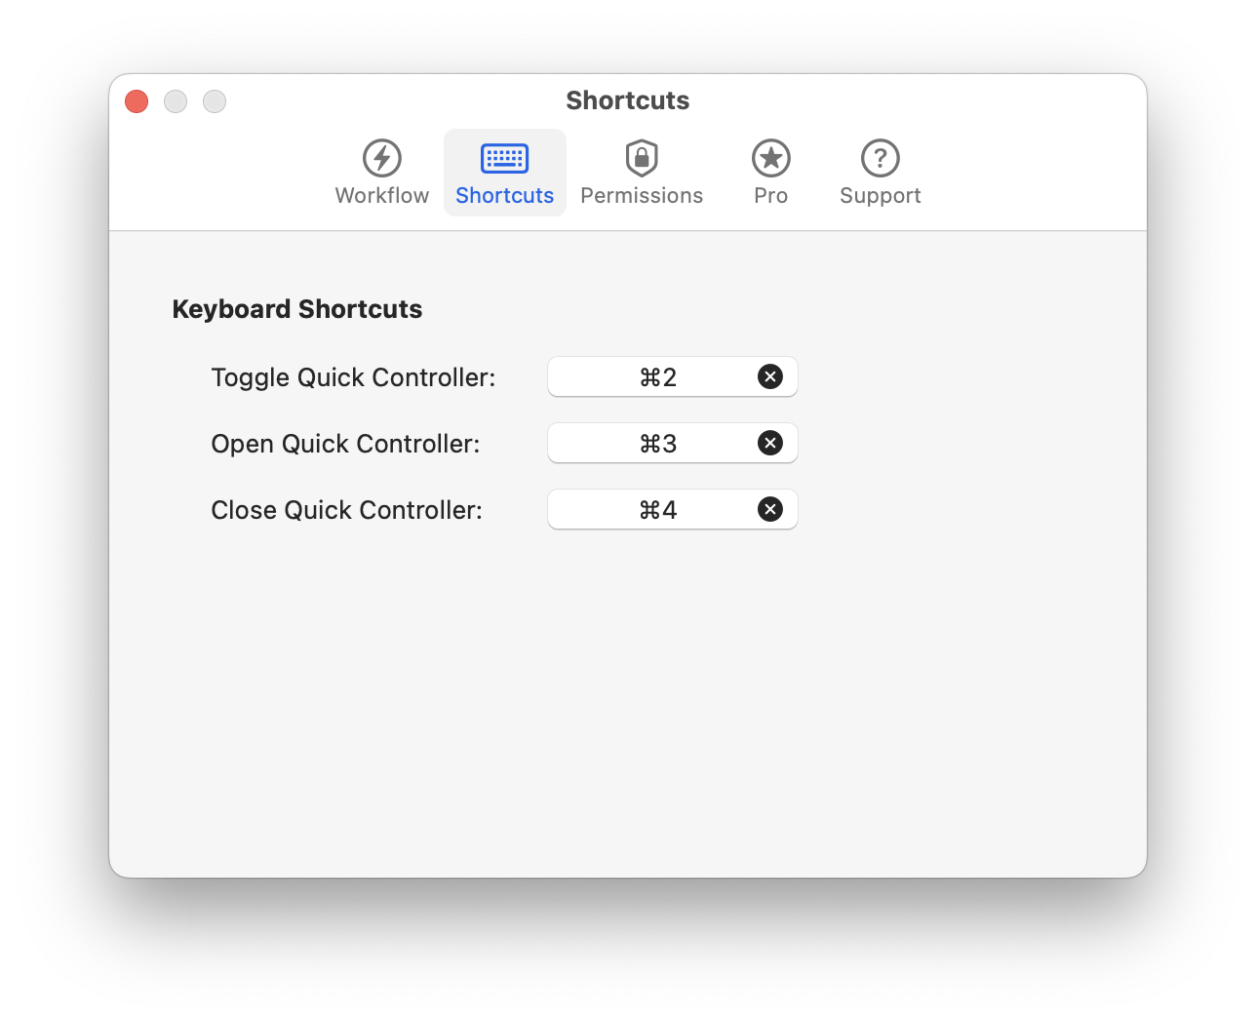The height and width of the screenshot is (1022, 1256).
Task: Open the Permissions tab text label
Action: coord(642,196)
